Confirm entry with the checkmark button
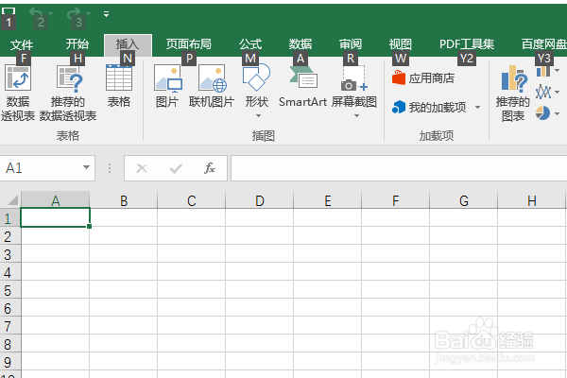The image size is (567, 378). tap(176, 168)
